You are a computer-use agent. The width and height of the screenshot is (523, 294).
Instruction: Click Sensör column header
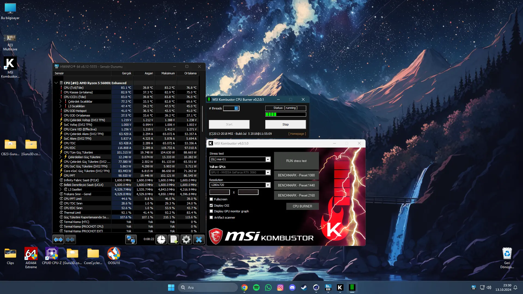point(82,73)
